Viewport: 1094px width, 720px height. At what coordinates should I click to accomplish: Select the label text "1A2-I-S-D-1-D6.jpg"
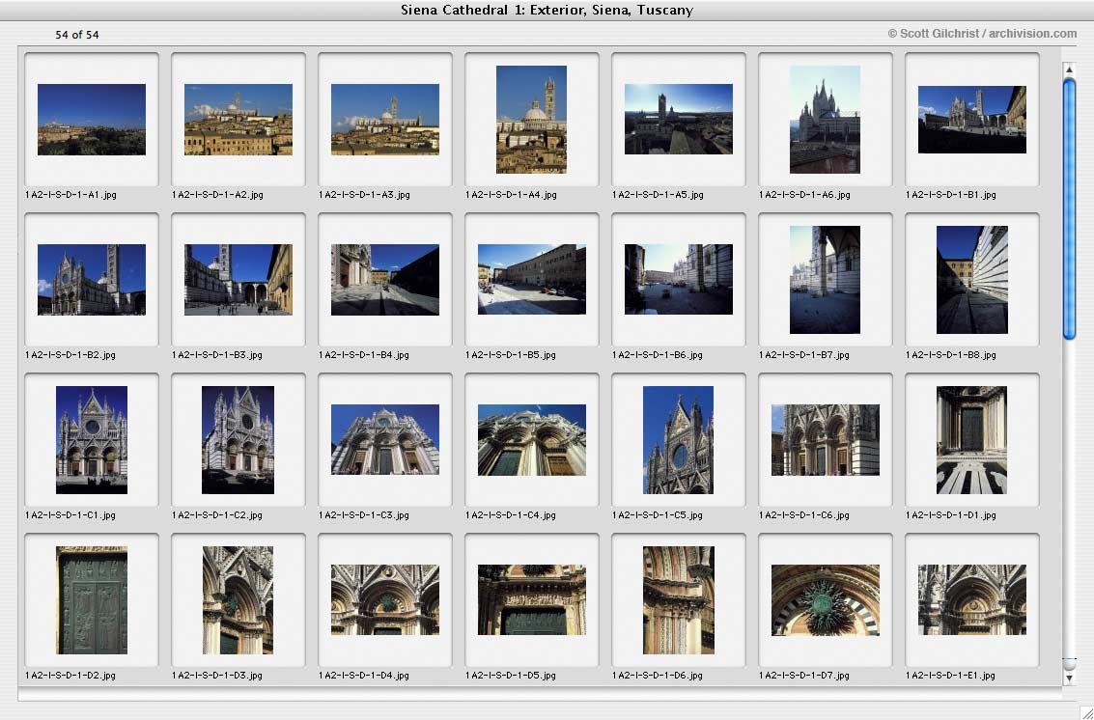(658, 676)
